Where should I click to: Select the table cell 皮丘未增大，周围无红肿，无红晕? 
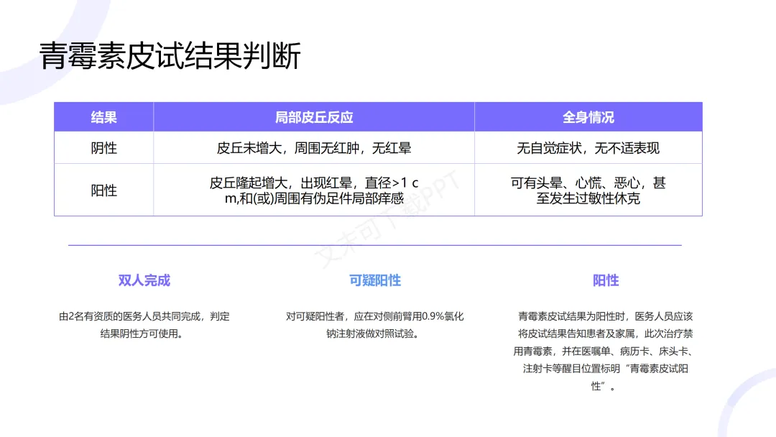click(314, 148)
